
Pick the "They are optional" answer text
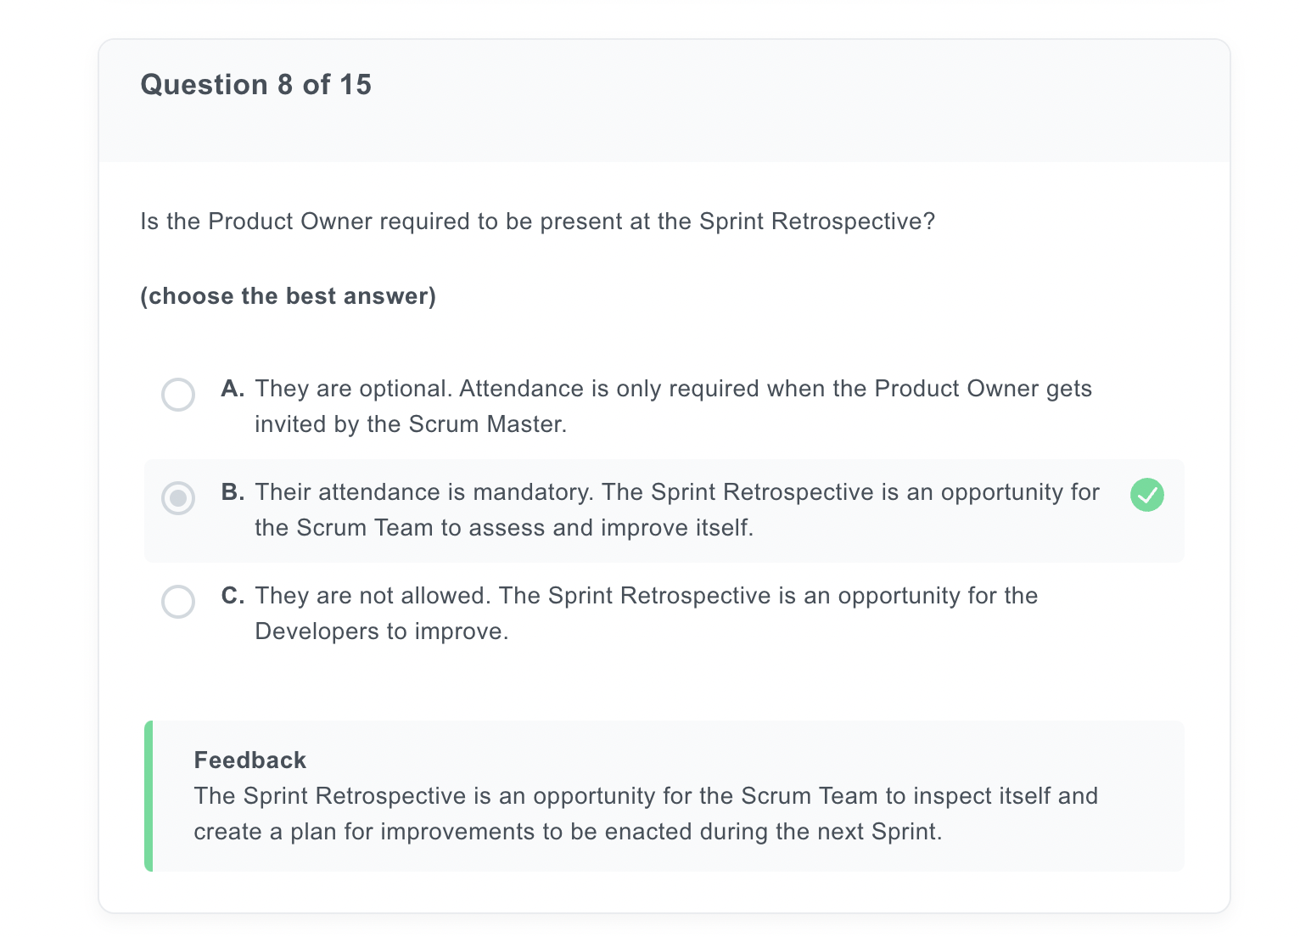pyautogui.click(x=673, y=407)
